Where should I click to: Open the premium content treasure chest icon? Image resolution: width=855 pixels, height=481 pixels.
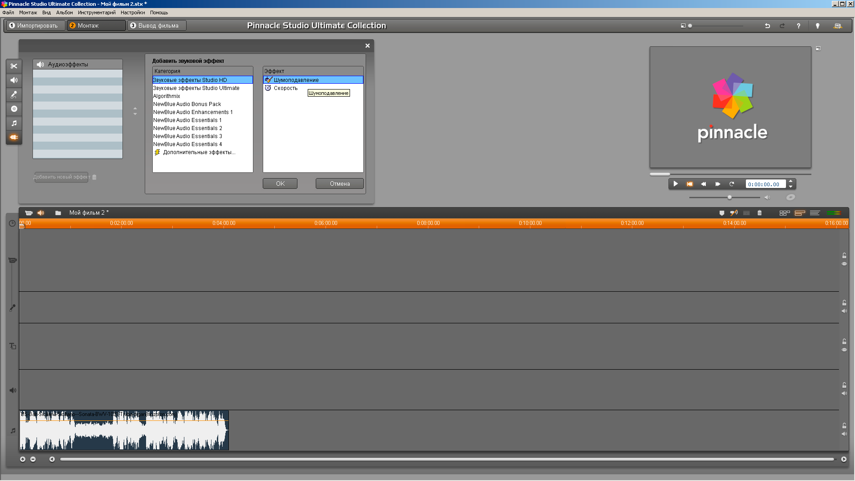[838, 26]
